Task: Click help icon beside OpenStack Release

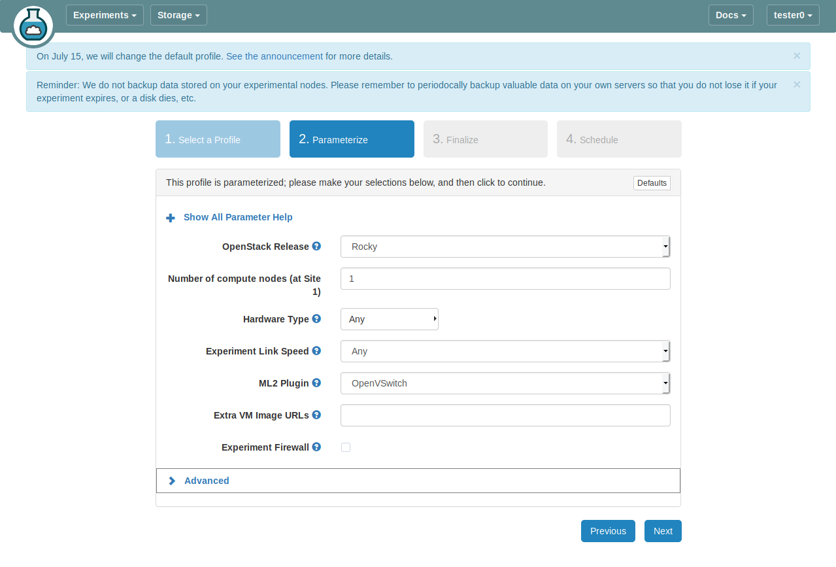Action: point(316,247)
